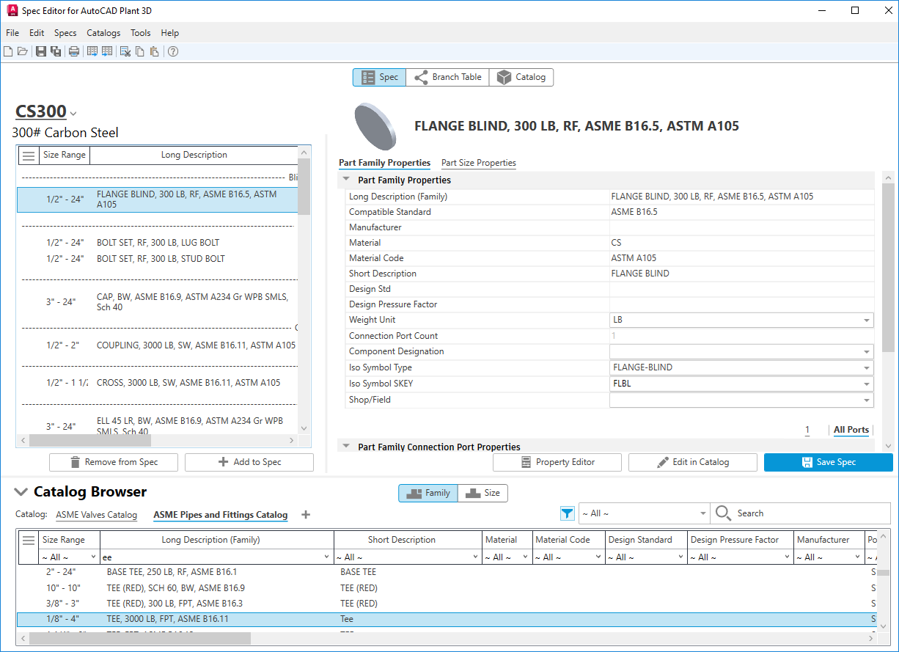Image resolution: width=899 pixels, height=652 pixels.
Task: Open the Material Code filter dropdown
Action: point(598,557)
